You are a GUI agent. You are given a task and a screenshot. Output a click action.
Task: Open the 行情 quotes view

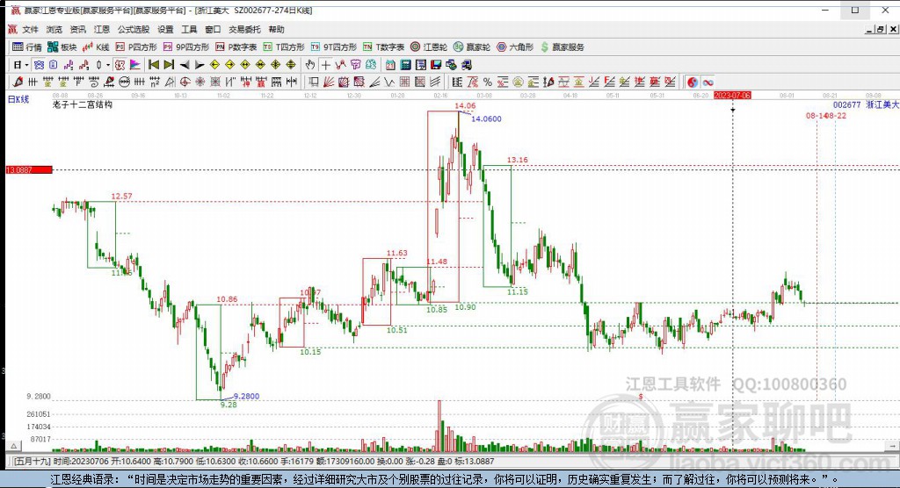click(x=27, y=47)
